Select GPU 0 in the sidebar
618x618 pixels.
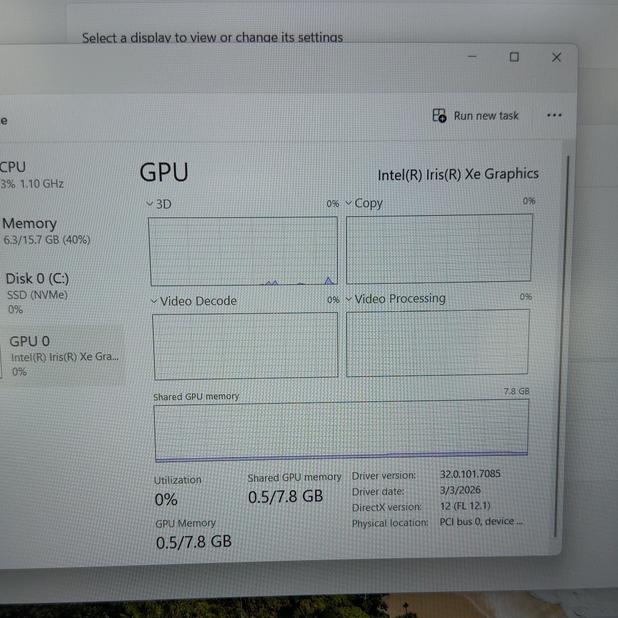(63, 356)
